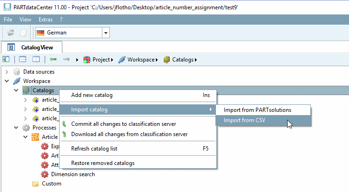
Task: Select Import from CSV
Action: point(245,120)
